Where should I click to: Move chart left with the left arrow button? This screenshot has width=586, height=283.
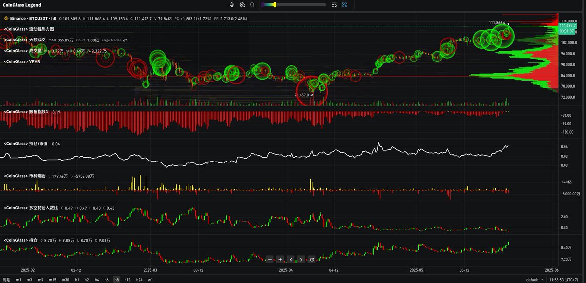tap(291, 259)
